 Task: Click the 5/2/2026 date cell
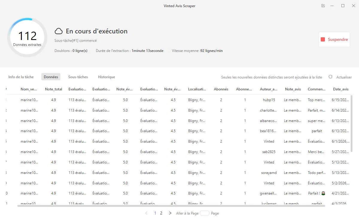(341, 183)
